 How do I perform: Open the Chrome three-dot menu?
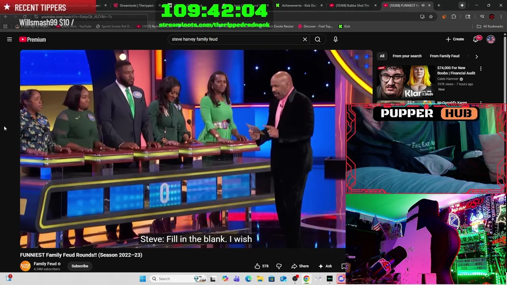pos(501,17)
